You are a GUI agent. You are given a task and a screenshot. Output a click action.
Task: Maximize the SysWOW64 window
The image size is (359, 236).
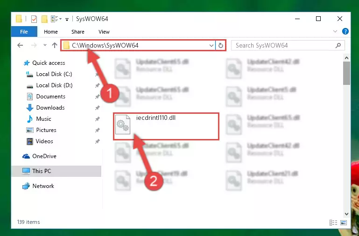318,19
